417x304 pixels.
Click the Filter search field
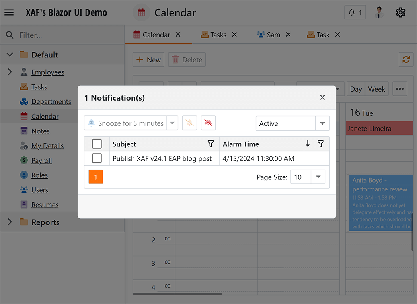pyautogui.click(x=60, y=34)
